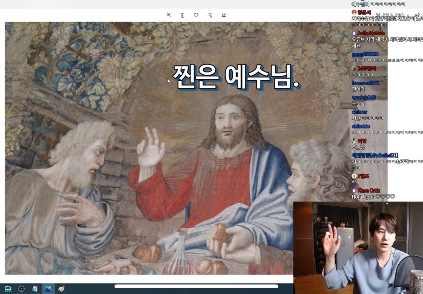Click the zoom magnifier icon in Photos toolbar
The image size is (423, 294).
click(x=169, y=15)
